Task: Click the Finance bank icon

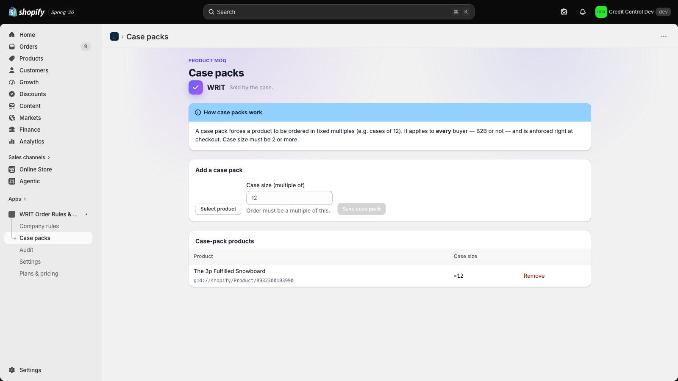Action: [12, 130]
